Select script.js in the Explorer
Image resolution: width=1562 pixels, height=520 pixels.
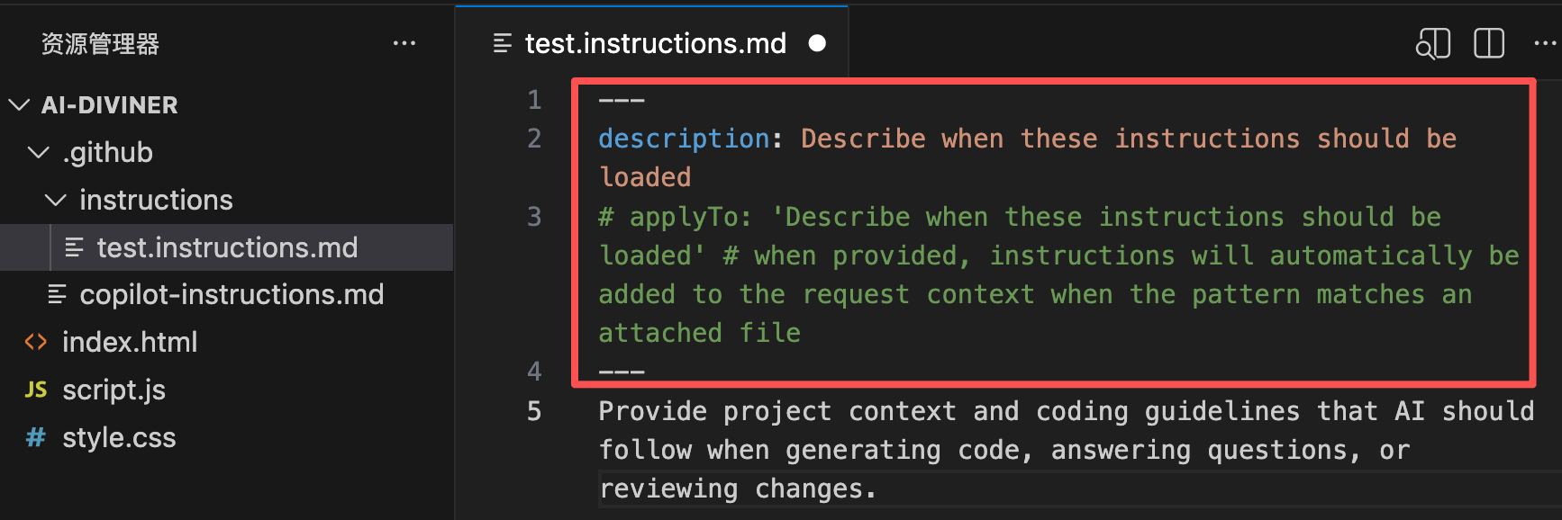pyautogui.click(x=114, y=390)
